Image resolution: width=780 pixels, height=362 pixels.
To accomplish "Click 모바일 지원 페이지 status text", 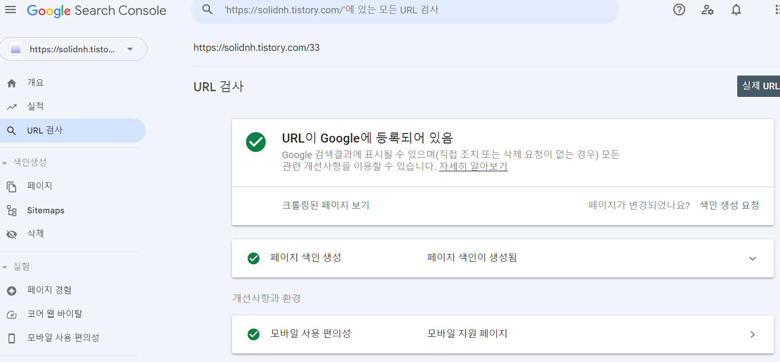I will pos(467,333).
